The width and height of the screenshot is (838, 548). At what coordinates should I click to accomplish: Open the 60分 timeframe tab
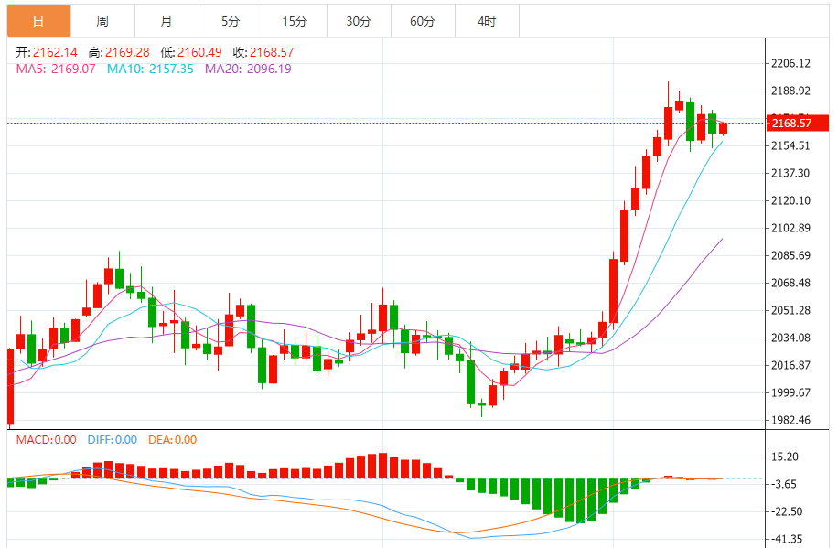(x=424, y=21)
